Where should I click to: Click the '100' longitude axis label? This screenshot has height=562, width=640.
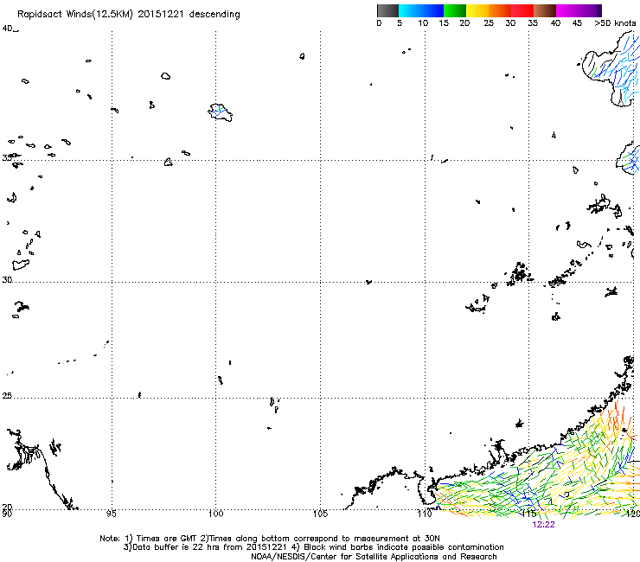(215, 514)
